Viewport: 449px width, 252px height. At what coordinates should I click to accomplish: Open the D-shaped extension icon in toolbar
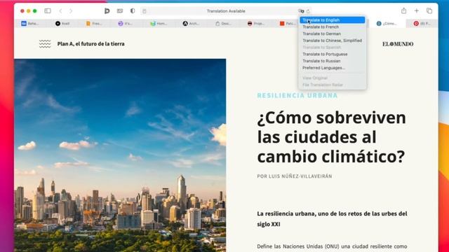[x=107, y=11]
